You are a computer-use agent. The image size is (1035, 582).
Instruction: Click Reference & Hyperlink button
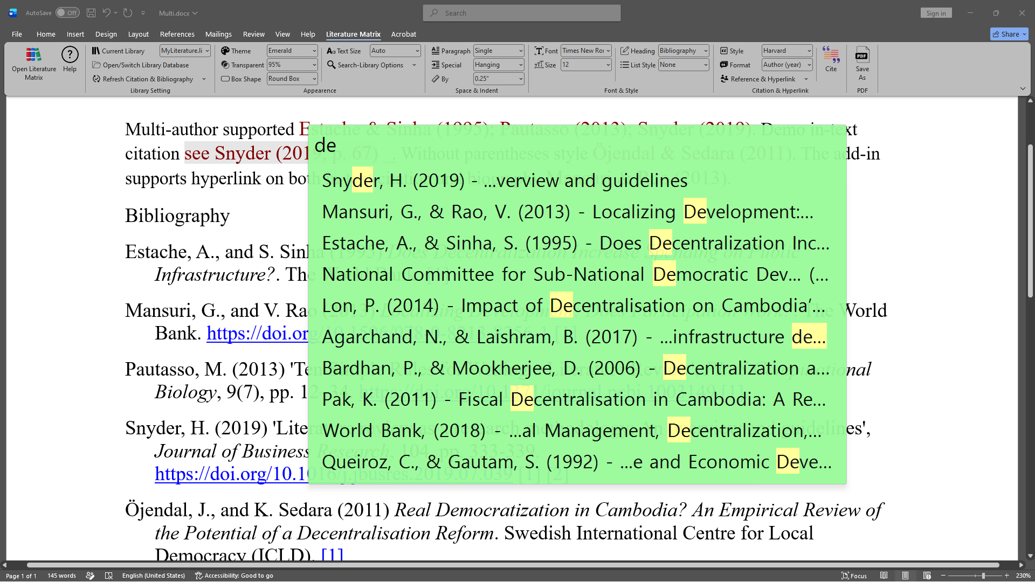[758, 79]
